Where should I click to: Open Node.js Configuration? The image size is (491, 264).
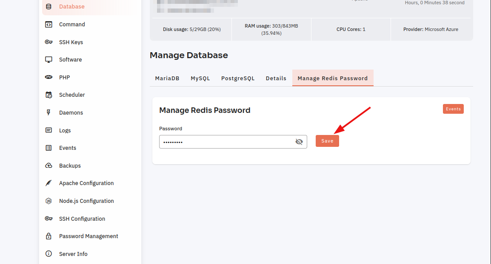86,201
